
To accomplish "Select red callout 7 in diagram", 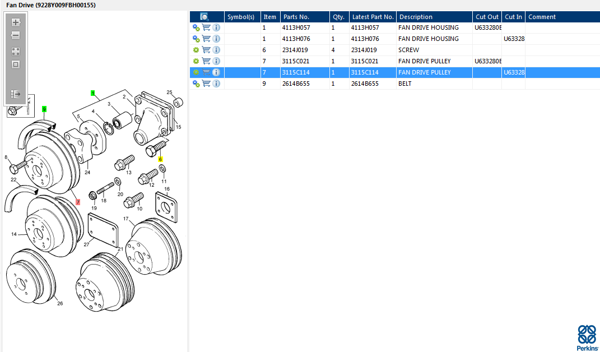I will pyautogui.click(x=78, y=202).
